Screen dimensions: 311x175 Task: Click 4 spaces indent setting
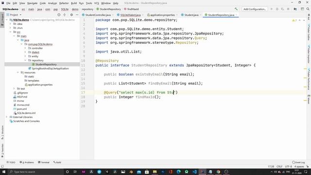click(x=299, y=166)
